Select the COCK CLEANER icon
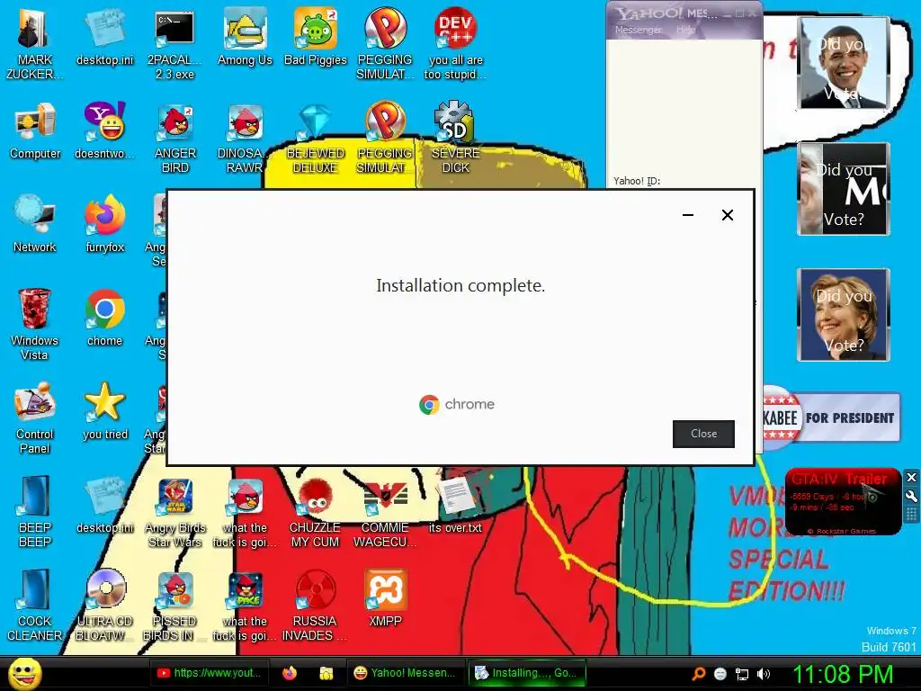Viewport: 921px width, 691px height. (35, 606)
